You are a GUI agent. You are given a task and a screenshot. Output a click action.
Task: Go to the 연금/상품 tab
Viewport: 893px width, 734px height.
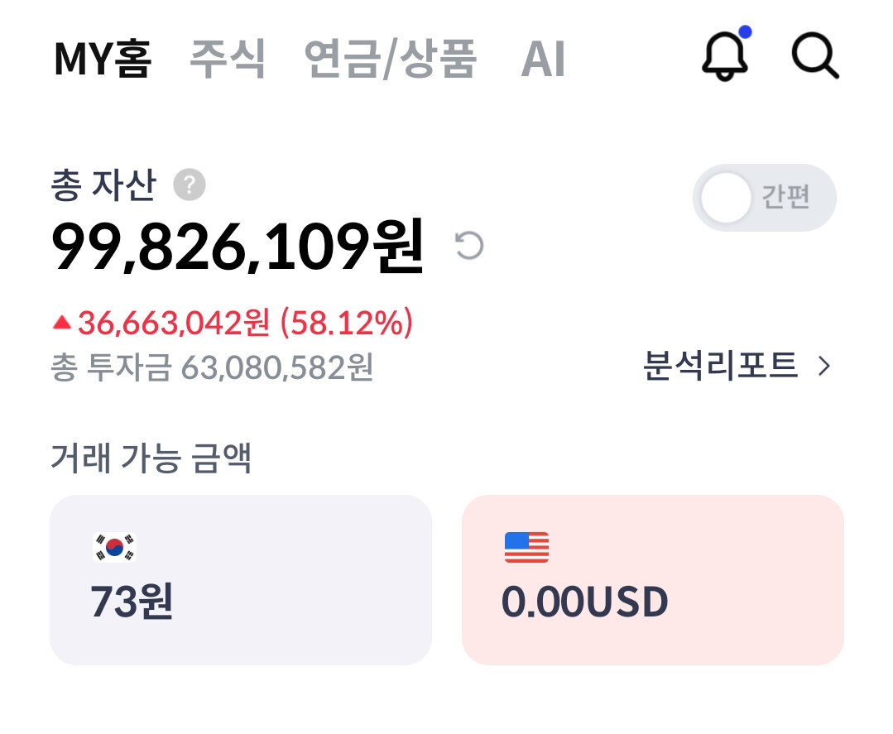pos(391,59)
